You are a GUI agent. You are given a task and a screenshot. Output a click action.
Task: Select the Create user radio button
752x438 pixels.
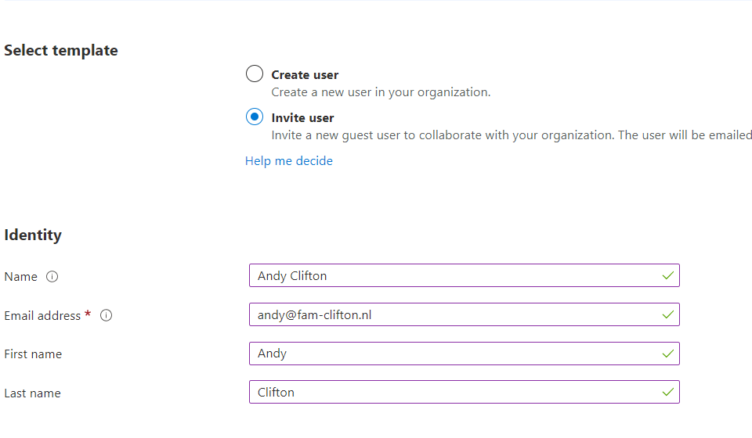point(255,74)
